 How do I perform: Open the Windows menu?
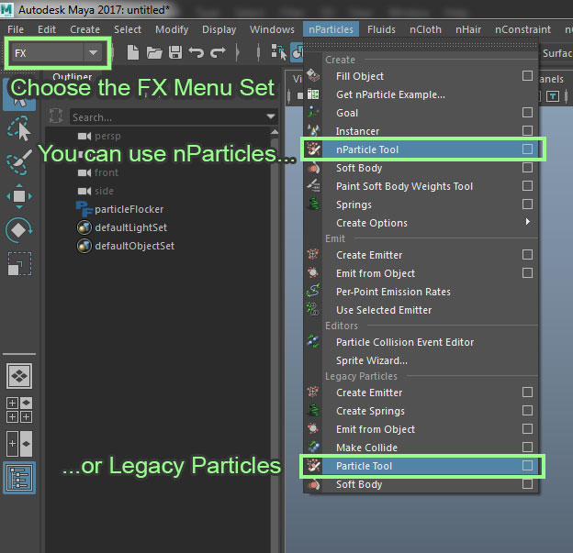[272, 29]
